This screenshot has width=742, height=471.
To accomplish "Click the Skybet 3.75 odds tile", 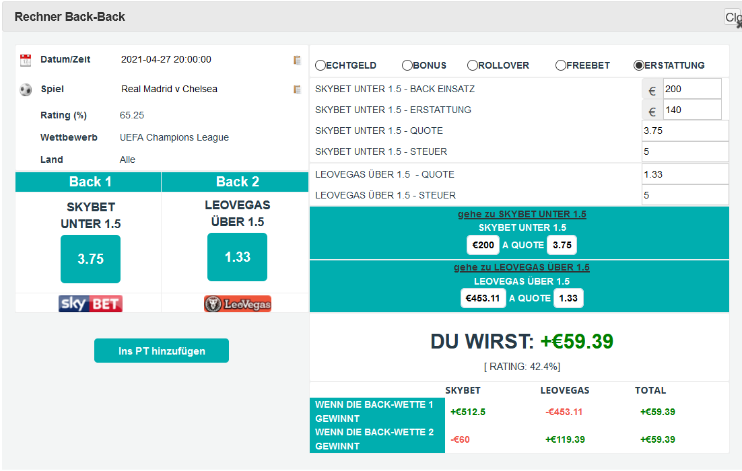I will point(90,259).
